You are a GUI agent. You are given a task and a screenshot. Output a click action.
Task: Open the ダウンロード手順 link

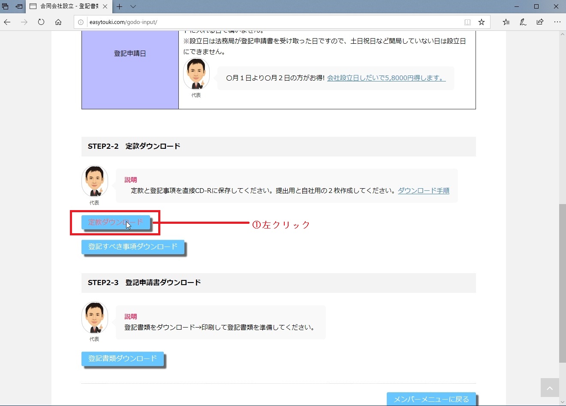click(423, 191)
